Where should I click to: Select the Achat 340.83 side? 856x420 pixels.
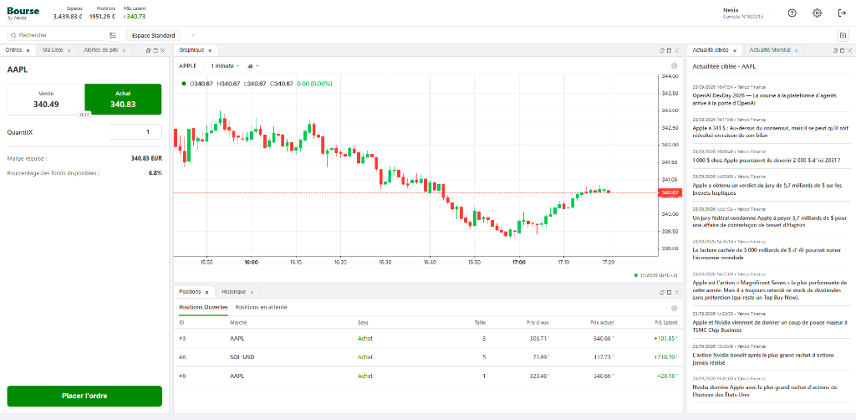[124, 100]
